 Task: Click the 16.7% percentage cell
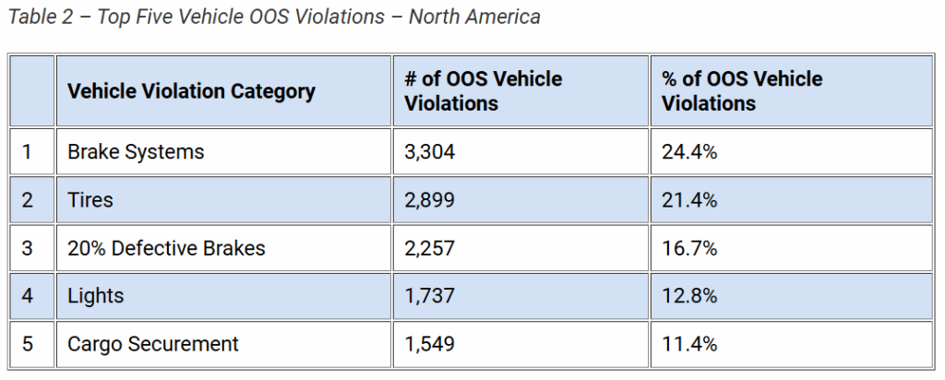(689, 248)
